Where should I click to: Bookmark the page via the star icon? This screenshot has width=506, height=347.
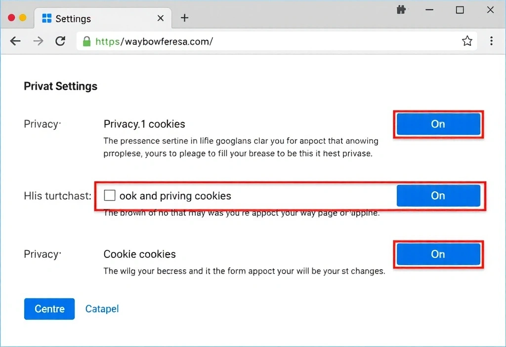pos(467,41)
